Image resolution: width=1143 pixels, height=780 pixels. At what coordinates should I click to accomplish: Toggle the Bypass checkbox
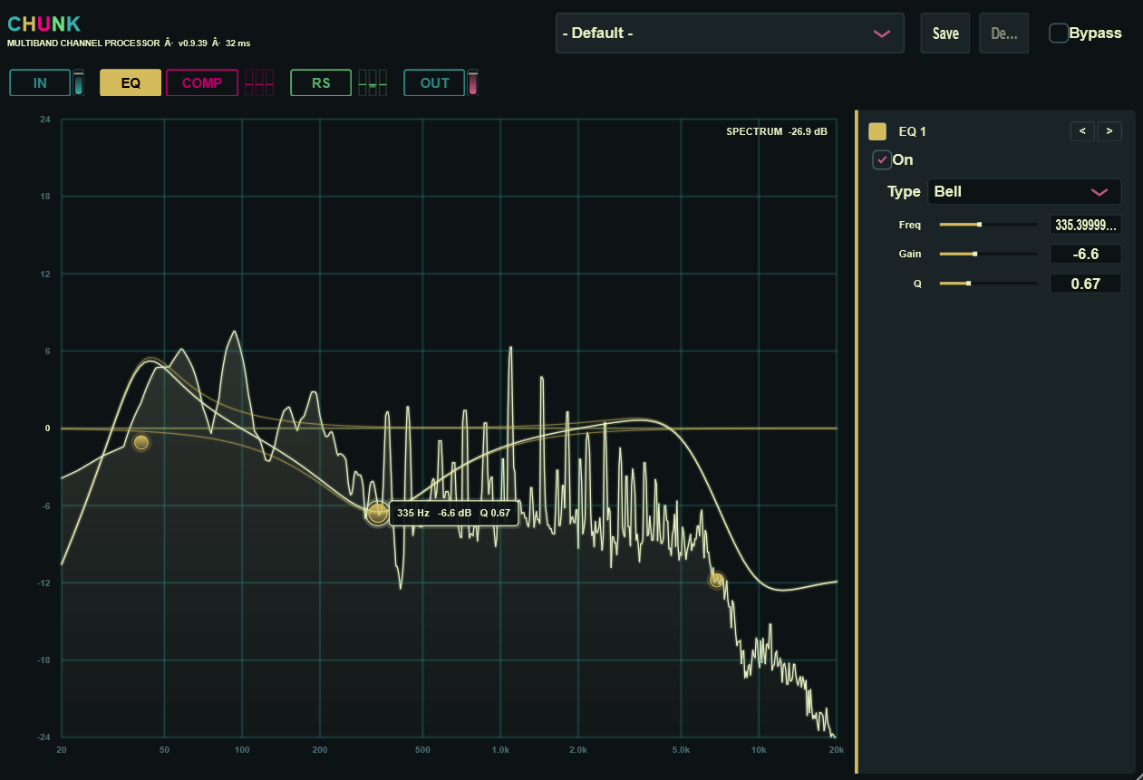coord(1059,34)
